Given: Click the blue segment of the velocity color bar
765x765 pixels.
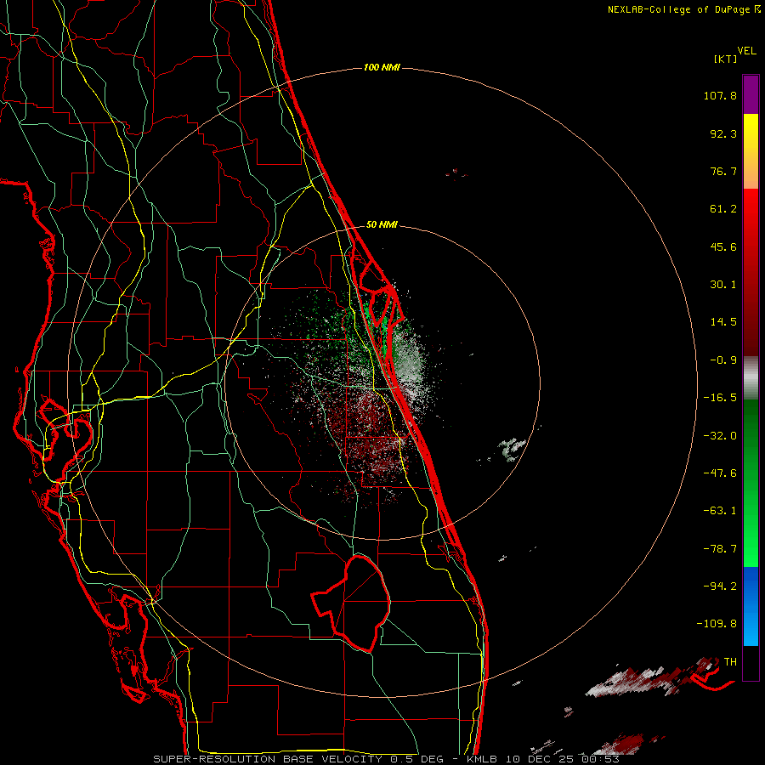Looking at the screenshot, I should coord(751,606).
